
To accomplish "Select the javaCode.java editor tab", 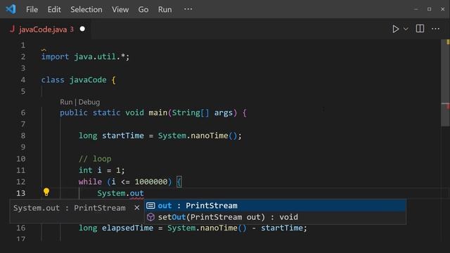I will (x=46, y=29).
